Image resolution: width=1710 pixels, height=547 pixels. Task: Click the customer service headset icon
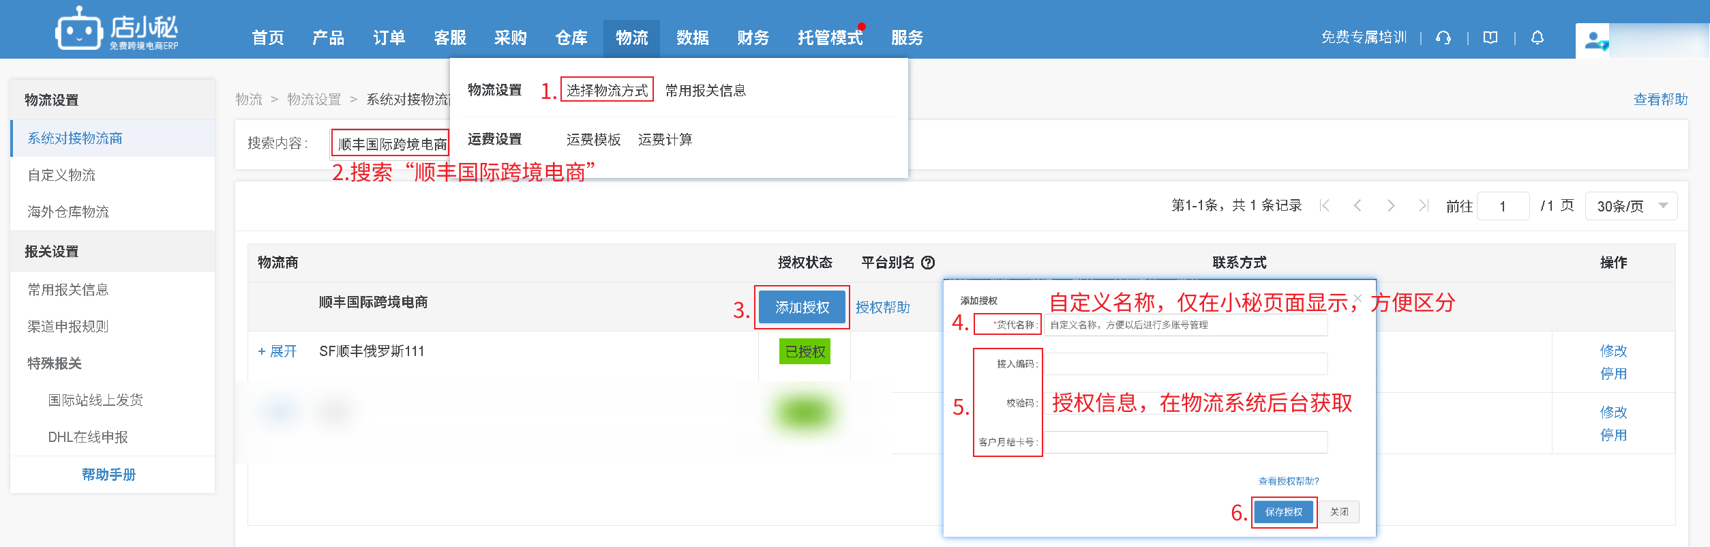click(1443, 38)
